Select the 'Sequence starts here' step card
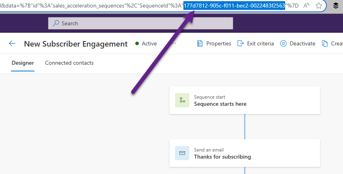The width and height of the screenshot is (343, 174). [244, 100]
